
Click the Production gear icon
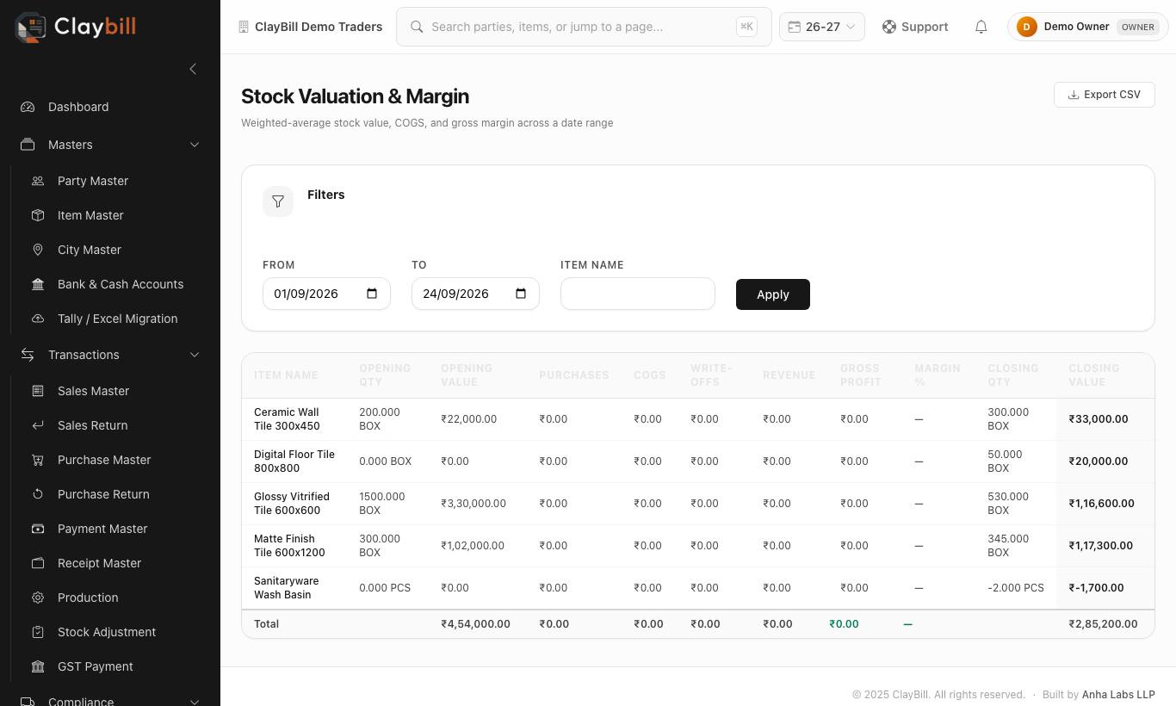(38, 598)
